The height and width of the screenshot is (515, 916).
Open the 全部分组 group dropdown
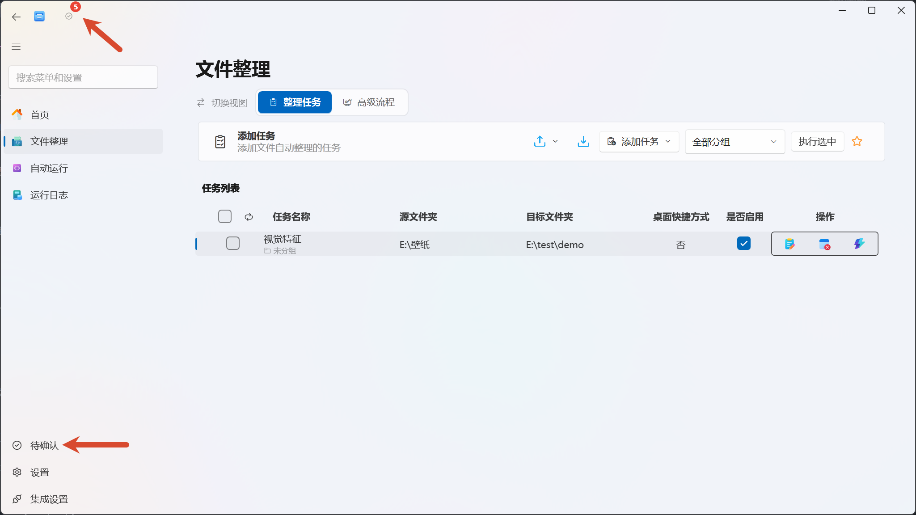(735, 142)
